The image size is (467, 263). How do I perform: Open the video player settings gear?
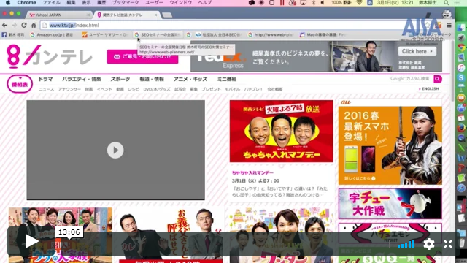click(429, 244)
